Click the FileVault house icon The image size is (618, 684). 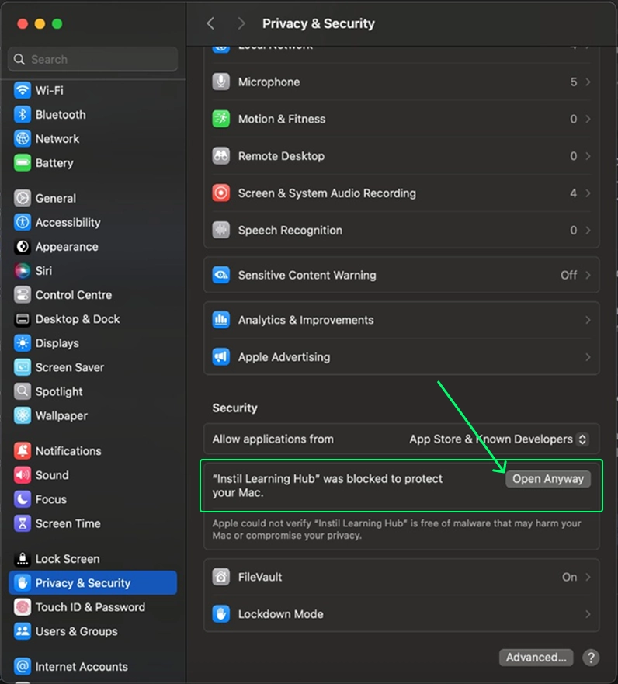(221, 577)
